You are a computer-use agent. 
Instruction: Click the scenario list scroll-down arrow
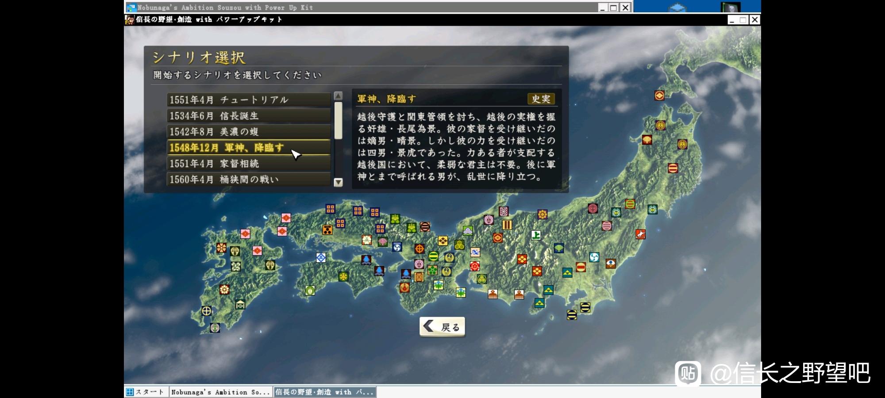(338, 182)
